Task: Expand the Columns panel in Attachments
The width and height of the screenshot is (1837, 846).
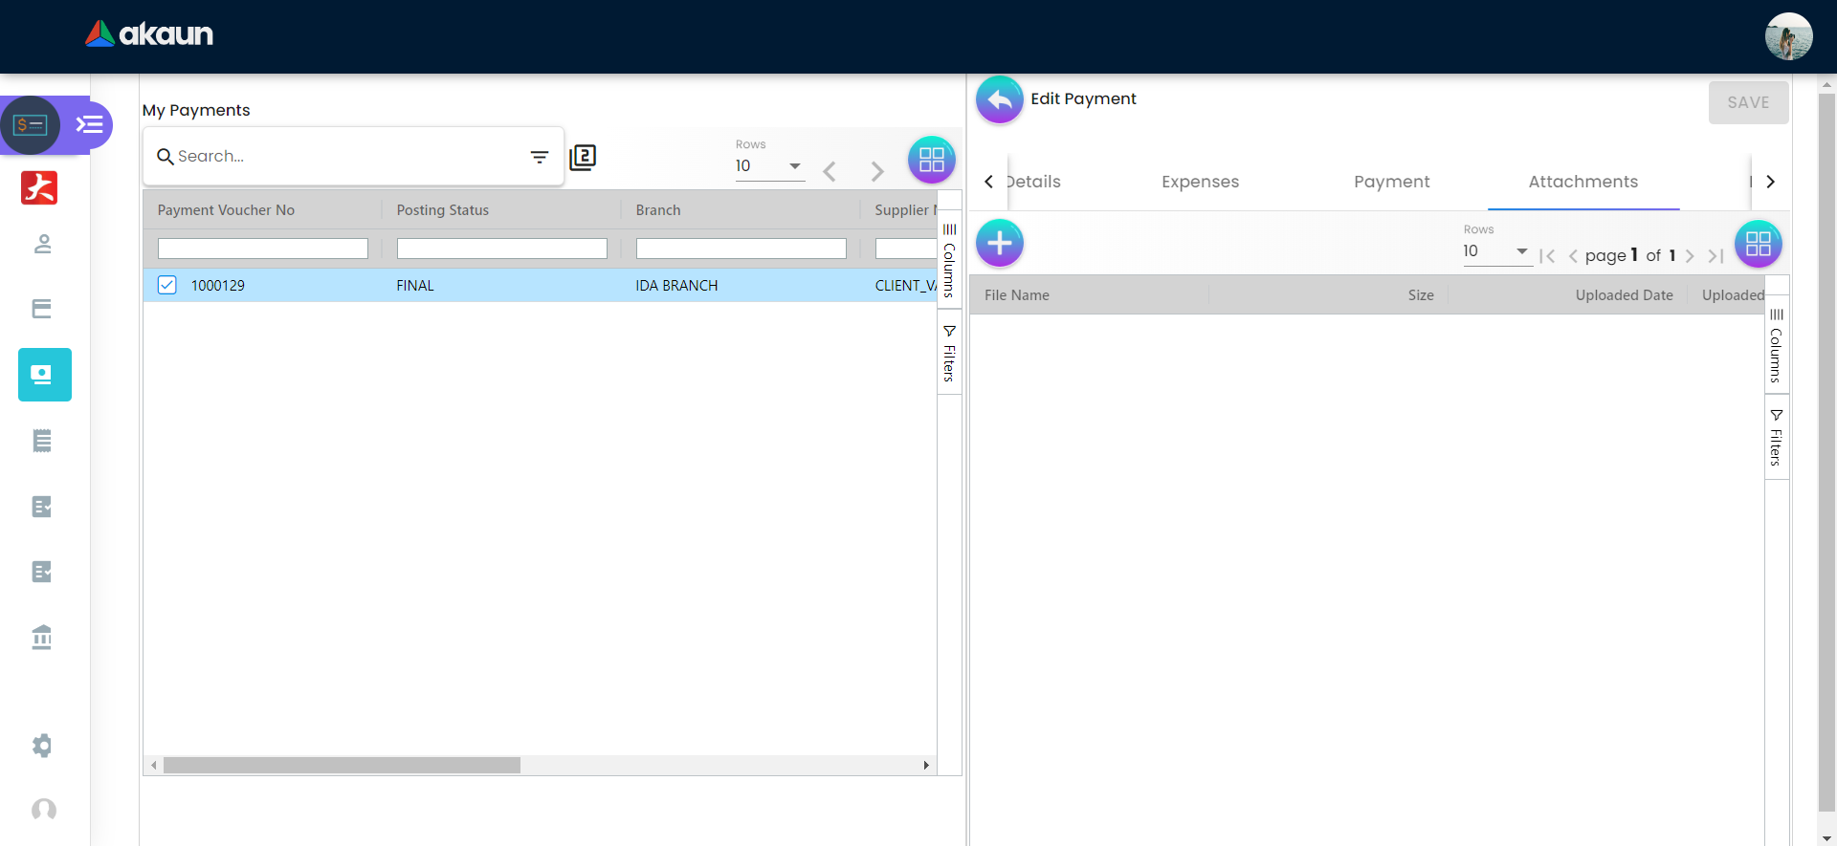Action: point(1777,344)
